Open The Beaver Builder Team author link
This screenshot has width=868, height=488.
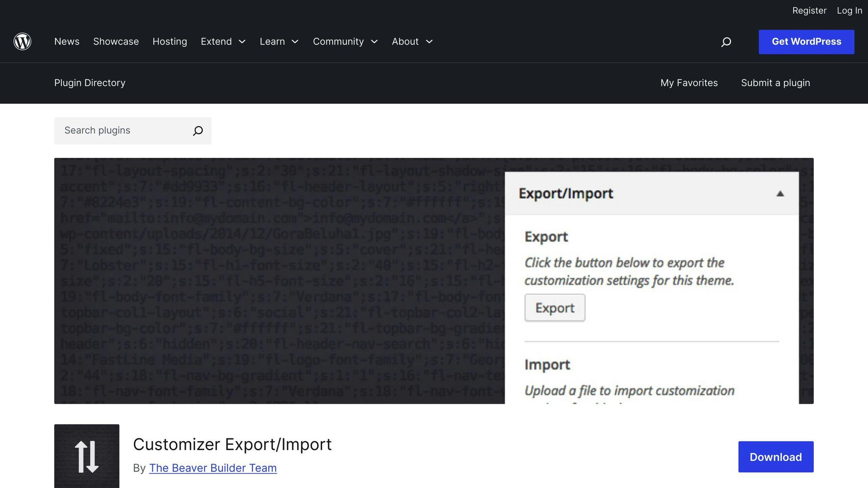pos(213,468)
